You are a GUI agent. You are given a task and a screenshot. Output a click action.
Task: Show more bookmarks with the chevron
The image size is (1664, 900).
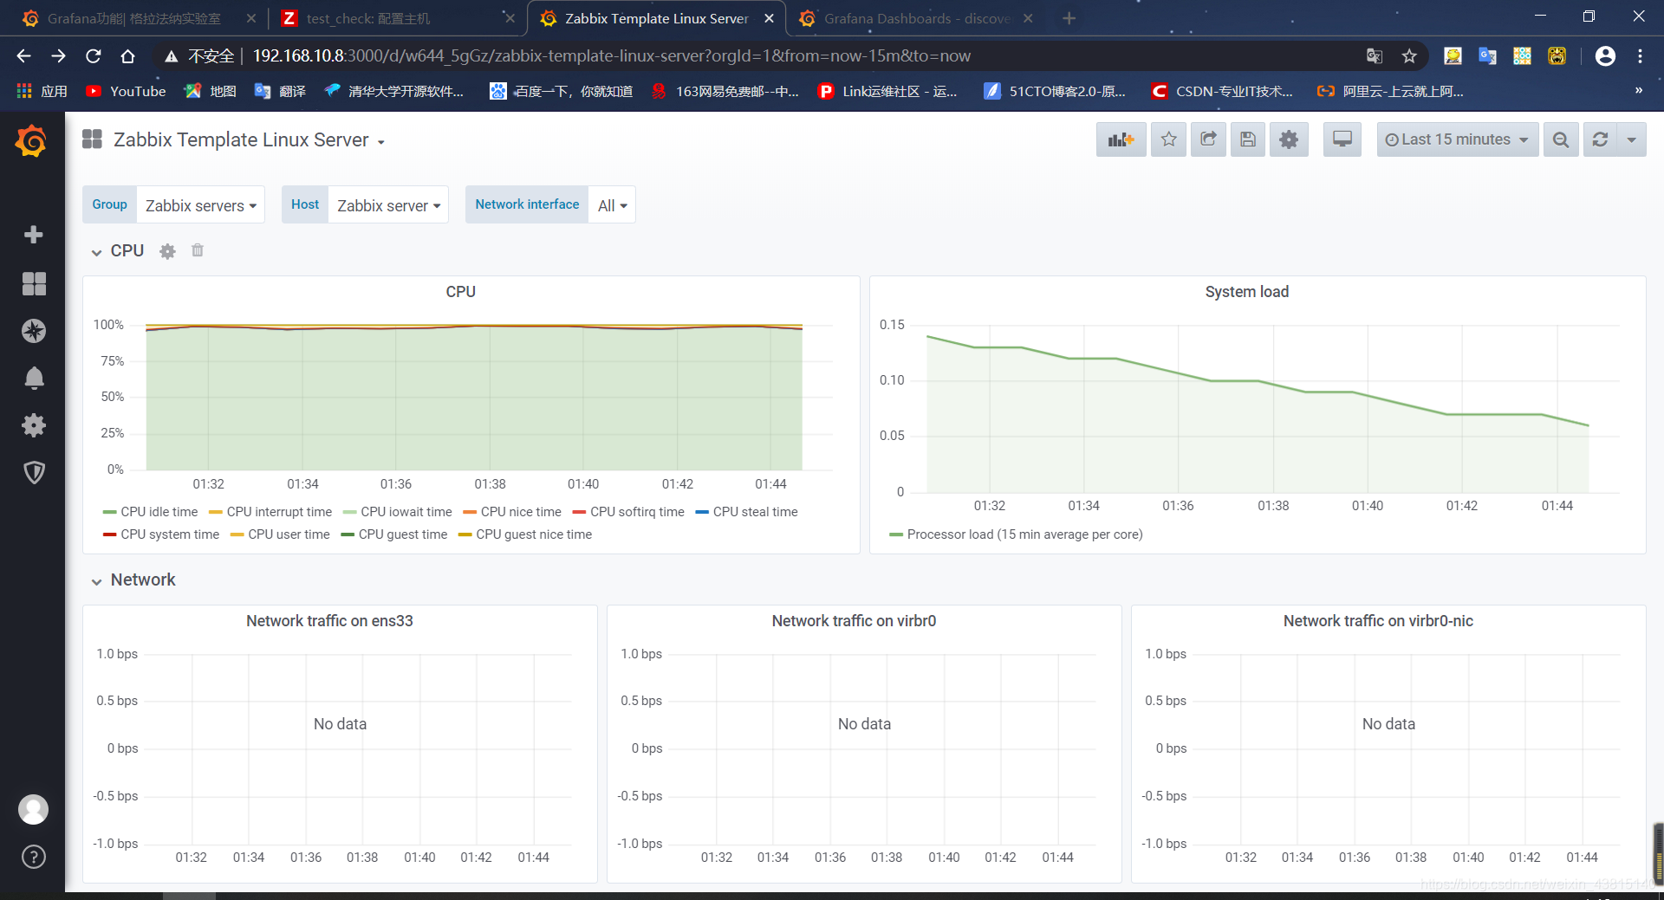click(x=1638, y=91)
